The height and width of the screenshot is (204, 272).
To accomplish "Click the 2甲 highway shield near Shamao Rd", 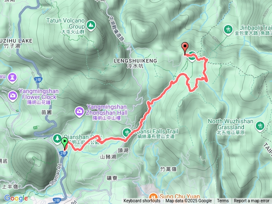I will (x=63, y=153).
